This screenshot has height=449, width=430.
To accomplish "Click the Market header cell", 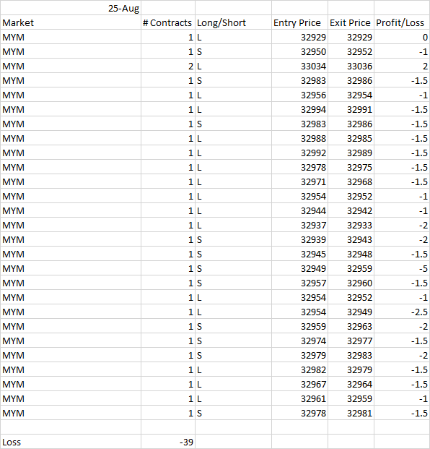I will tap(71, 22).
